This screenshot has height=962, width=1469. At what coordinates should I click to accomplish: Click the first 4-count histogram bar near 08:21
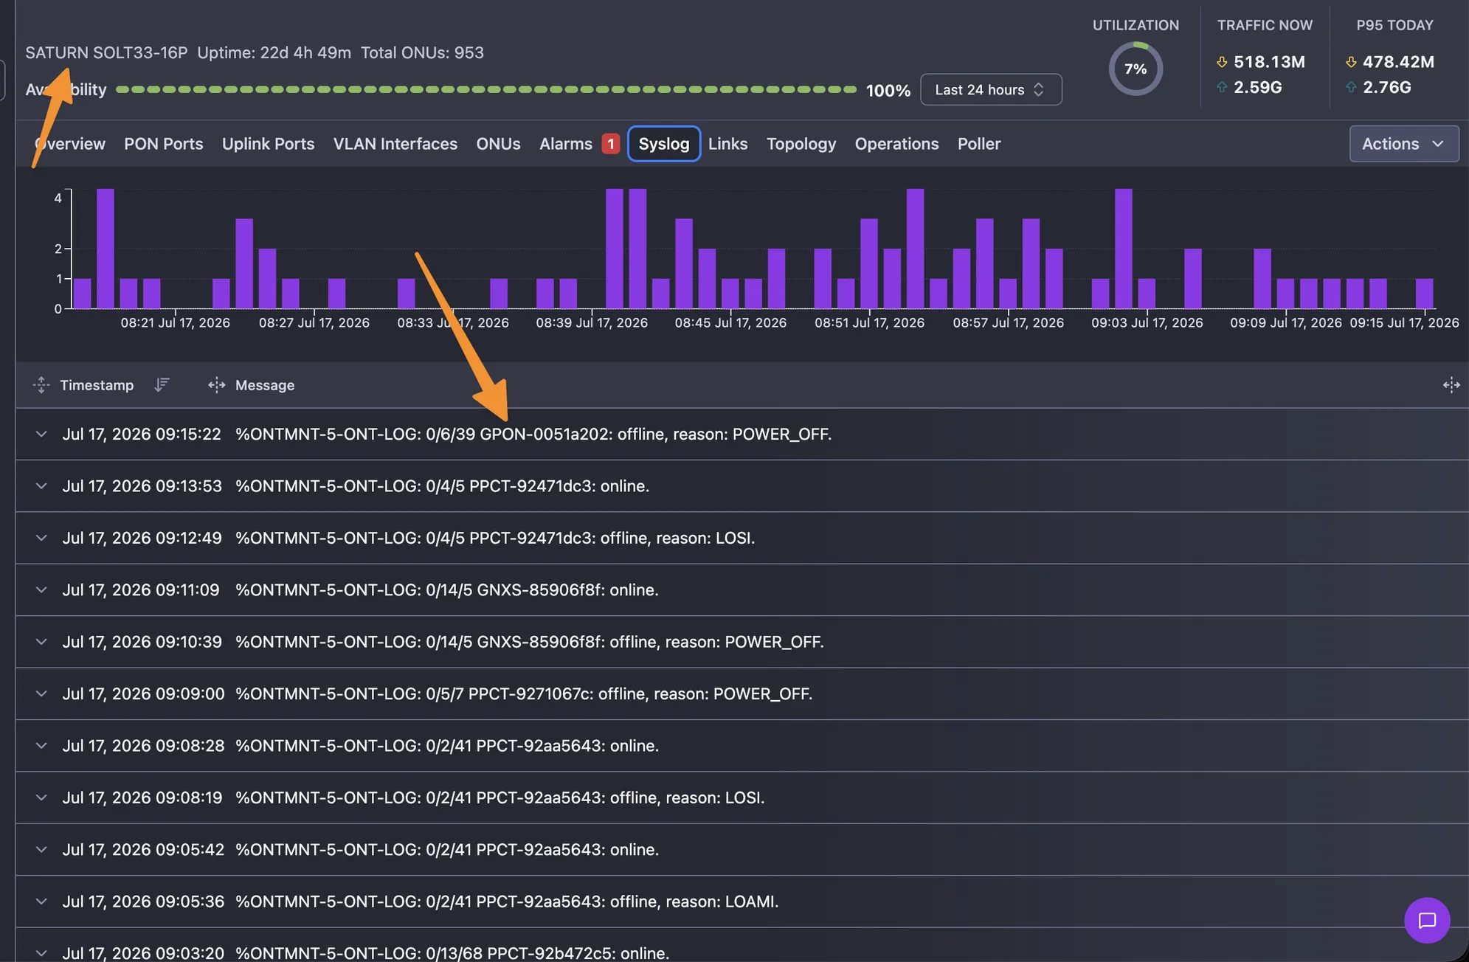105,249
